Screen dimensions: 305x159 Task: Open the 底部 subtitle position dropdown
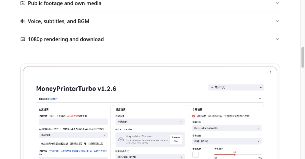coord(227,141)
